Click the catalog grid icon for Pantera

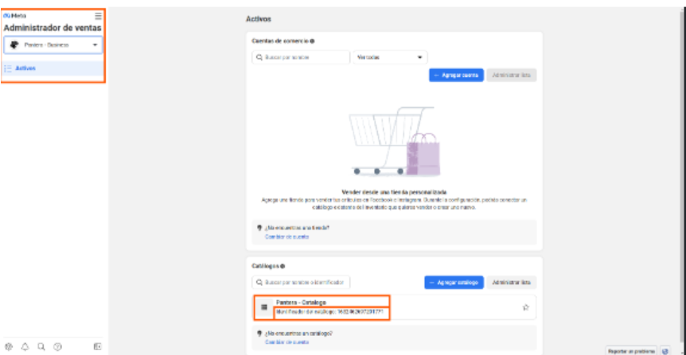(264, 307)
